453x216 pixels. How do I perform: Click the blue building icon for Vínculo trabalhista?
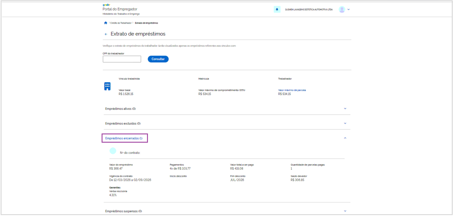pos(107,86)
